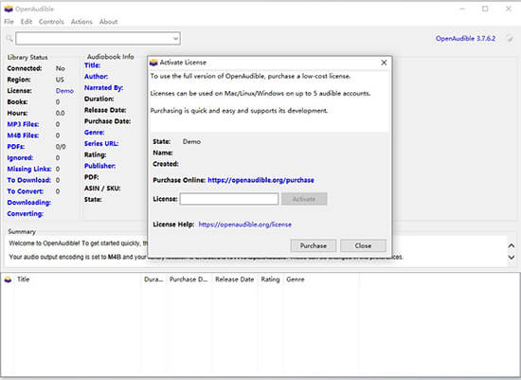Open the About menu
Viewport: 521px width, 380px height.
(108, 22)
